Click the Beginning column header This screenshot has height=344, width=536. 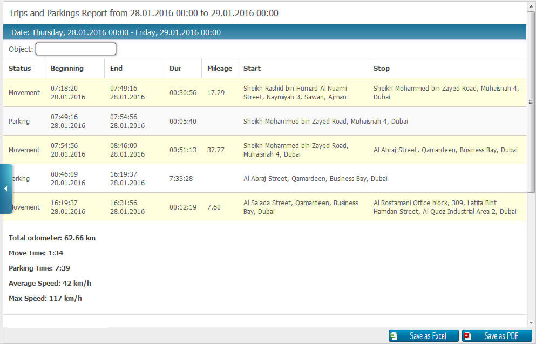67,69
